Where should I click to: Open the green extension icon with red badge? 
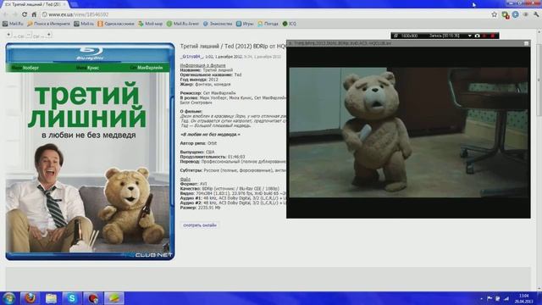pos(506,15)
